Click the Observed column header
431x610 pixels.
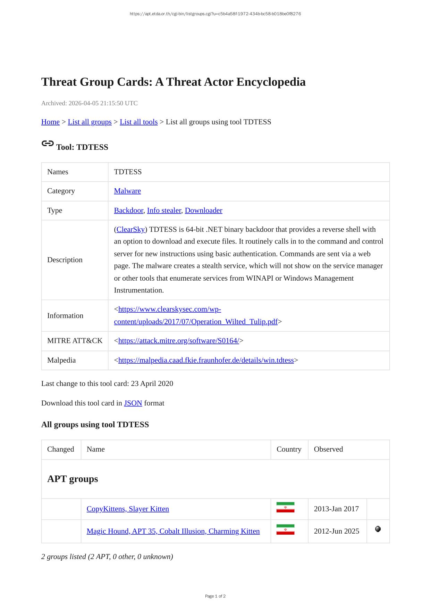click(328, 449)
